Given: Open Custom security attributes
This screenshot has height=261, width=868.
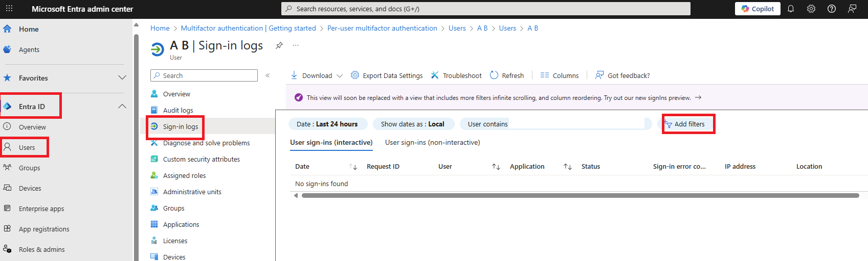Looking at the screenshot, I should (201, 159).
